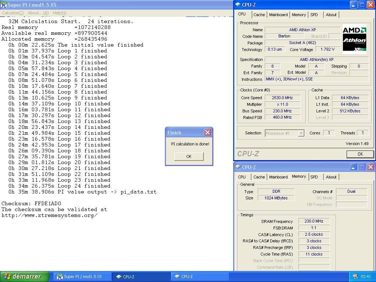The width and height of the screenshot is (376, 282).
Task: Click the PI value output pi_data.txt line
Action: (x=82, y=192)
